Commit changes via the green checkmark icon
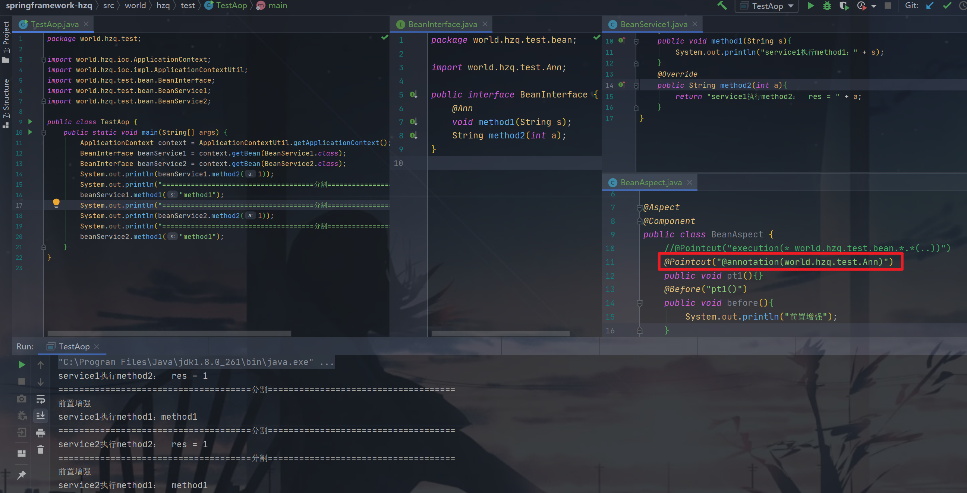This screenshot has height=493, width=967. [948, 6]
